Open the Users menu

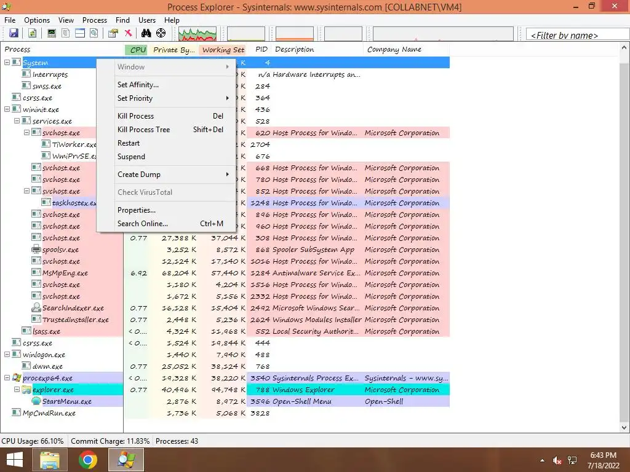click(x=147, y=20)
